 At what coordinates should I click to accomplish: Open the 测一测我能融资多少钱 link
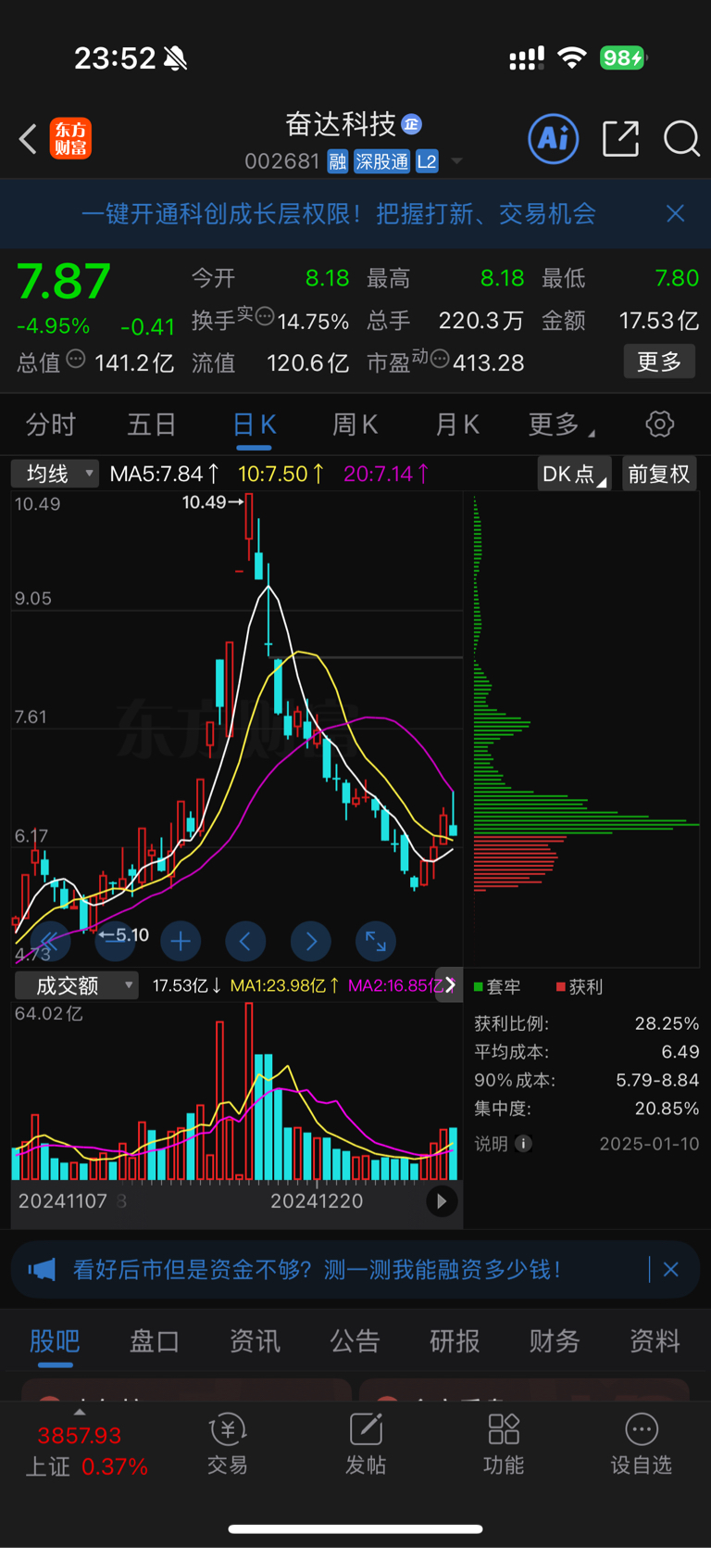443,1269
